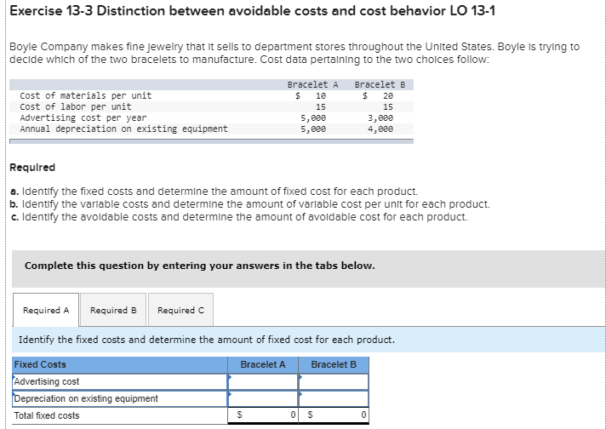The height and width of the screenshot is (429, 606).
Task: Click the Exercise 13-3 title heading
Action: tap(253, 11)
